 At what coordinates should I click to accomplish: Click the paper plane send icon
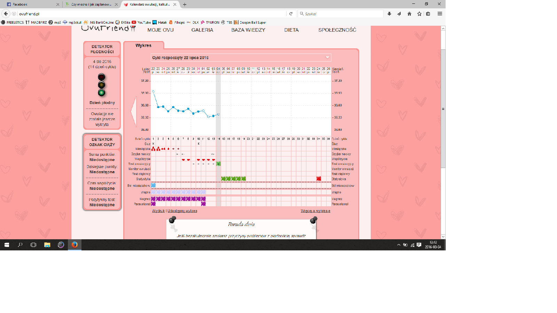point(399,14)
